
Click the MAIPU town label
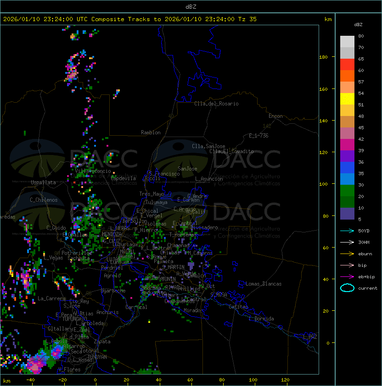pos(127,252)
